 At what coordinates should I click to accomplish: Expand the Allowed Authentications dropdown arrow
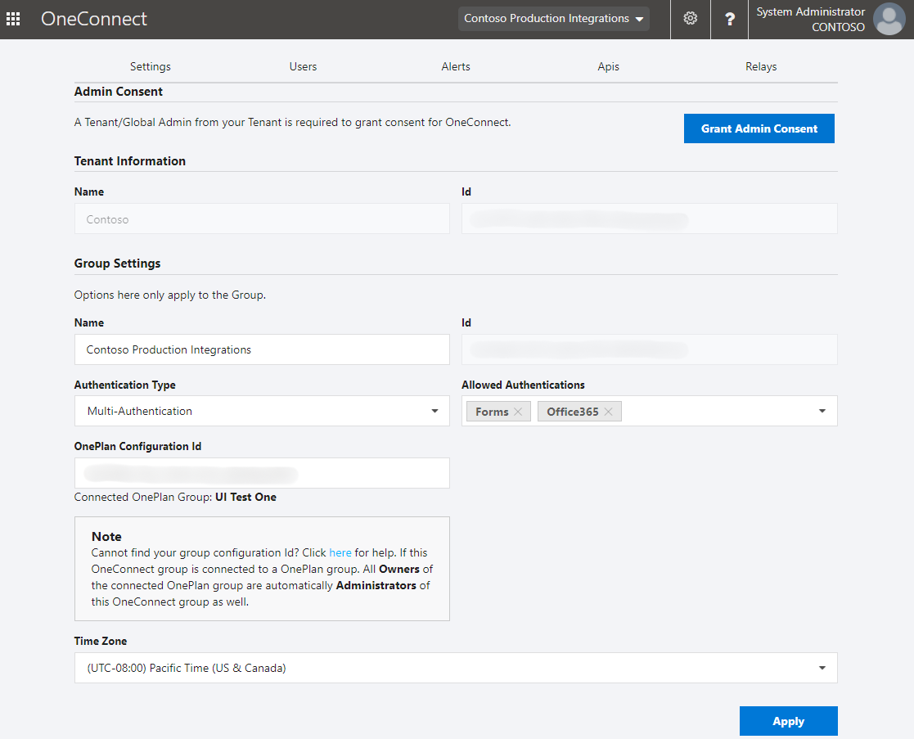coord(822,411)
